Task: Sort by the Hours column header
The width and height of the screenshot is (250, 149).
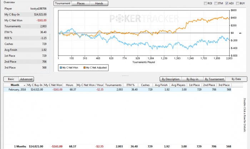Action: coord(70,85)
